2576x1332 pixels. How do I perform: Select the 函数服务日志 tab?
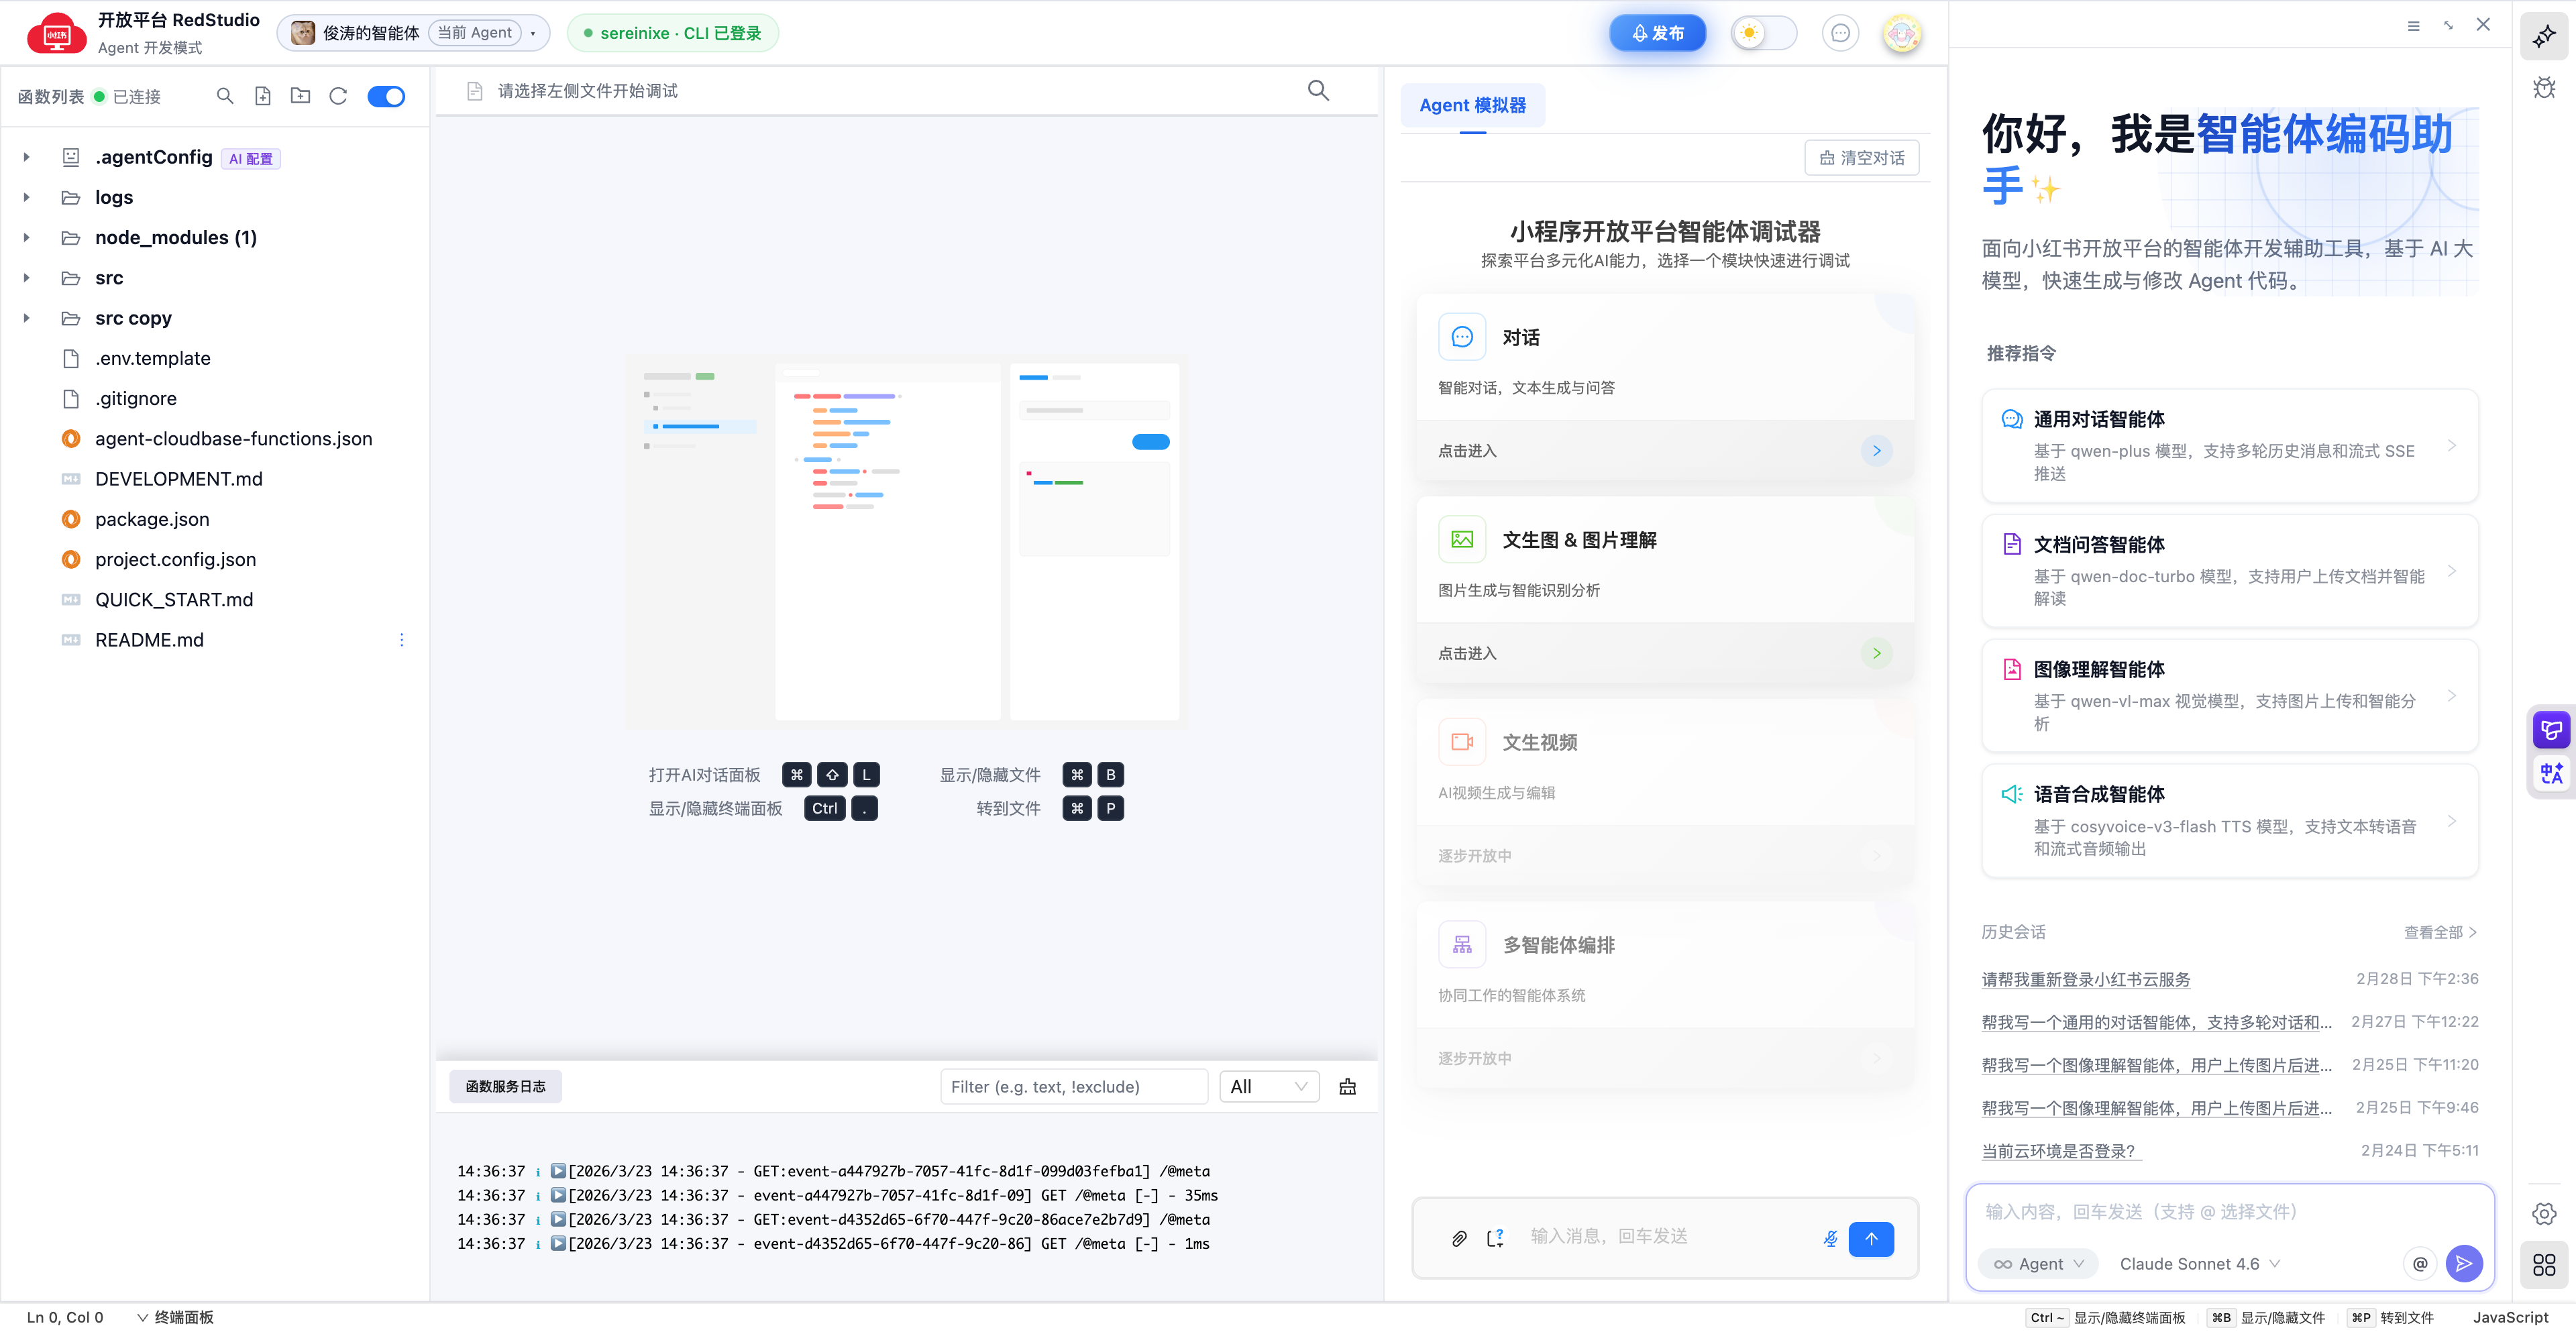point(505,1087)
